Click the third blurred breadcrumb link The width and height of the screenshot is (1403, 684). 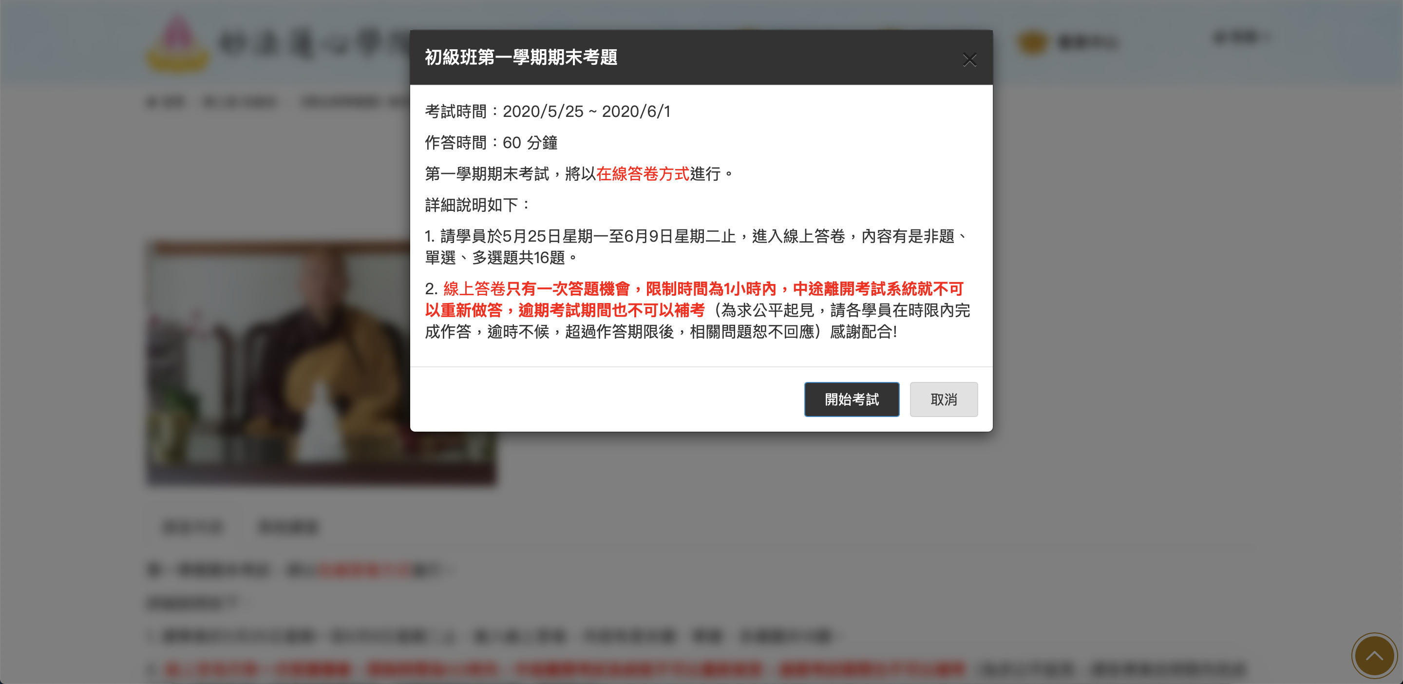point(355,102)
